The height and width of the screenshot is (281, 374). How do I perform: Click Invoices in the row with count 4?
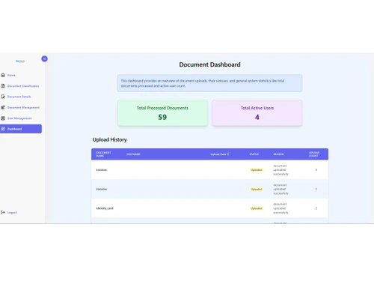coord(102,170)
